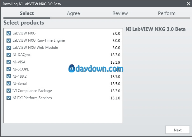This screenshot has height=137, width=192.
Task: Toggle IVI Compliance Package checkbox
Action: click(x=9, y=91)
